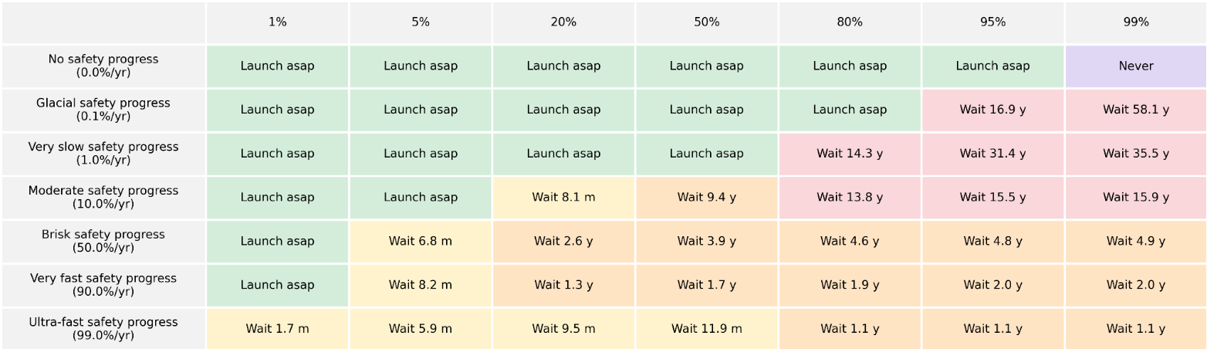The height and width of the screenshot is (349, 1207).
Task: Click the Wait 31.4 y cell
Action: click(992, 154)
